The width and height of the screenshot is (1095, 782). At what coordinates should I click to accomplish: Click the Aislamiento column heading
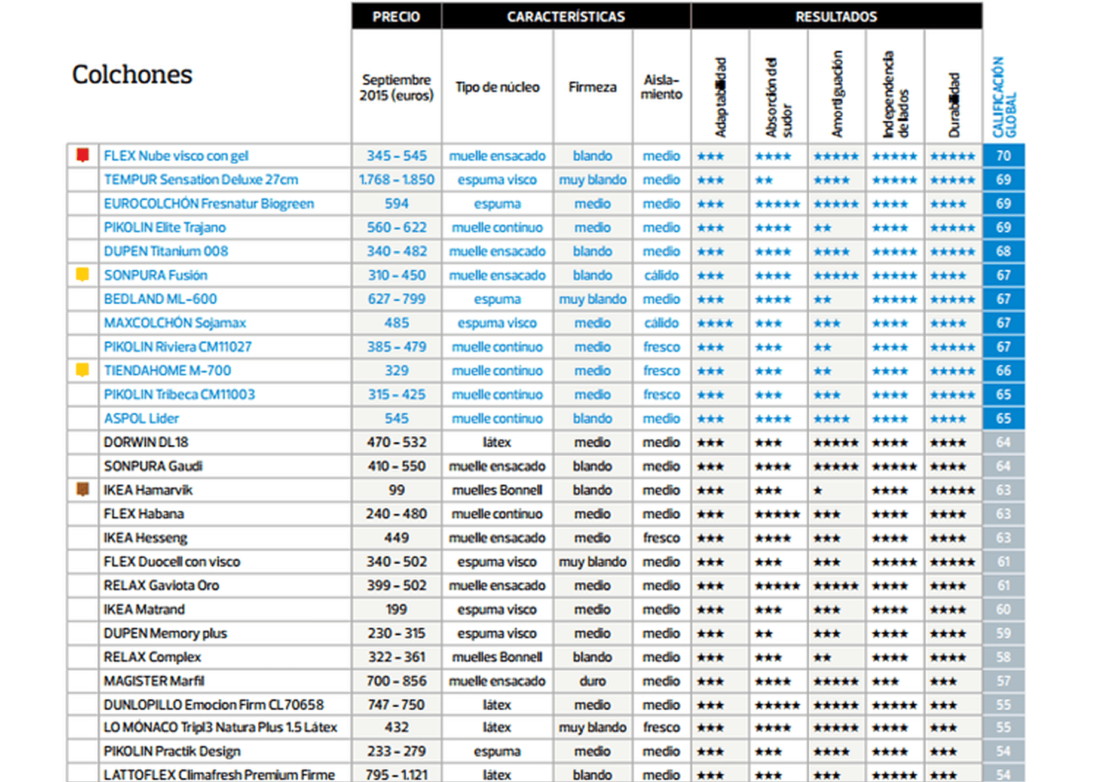[x=662, y=87]
